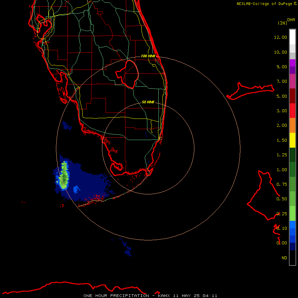The image size is (298, 298).
Task: Select the 0.75 legend value
Action: point(282,184)
